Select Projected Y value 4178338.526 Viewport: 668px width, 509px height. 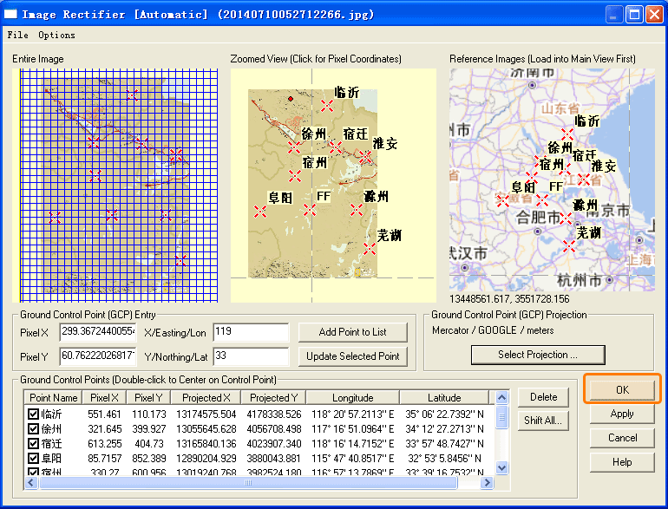pos(274,414)
